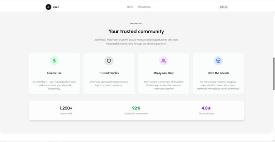Click the '1,200+' statistic
This screenshot has width=275, height=142.
click(x=66, y=108)
